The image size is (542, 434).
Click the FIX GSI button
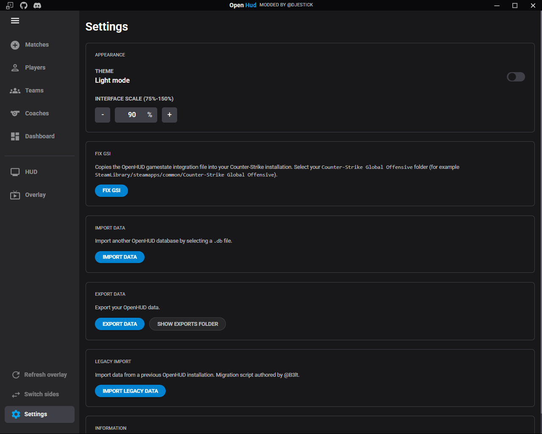click(111, 190)
